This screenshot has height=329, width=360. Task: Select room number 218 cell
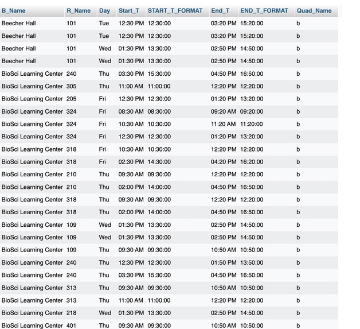[72, 313]
